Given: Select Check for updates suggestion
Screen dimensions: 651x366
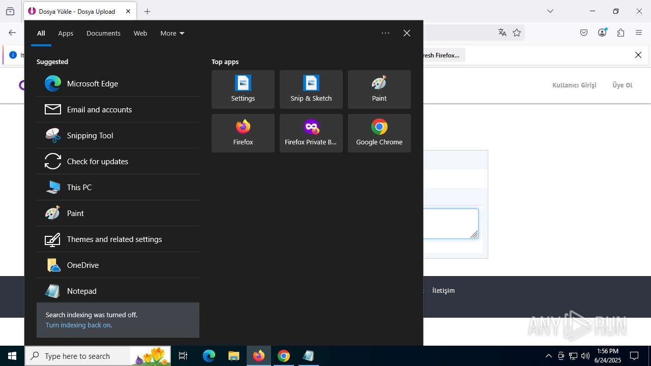Looking at the screenshot, I should click(118, 161).
